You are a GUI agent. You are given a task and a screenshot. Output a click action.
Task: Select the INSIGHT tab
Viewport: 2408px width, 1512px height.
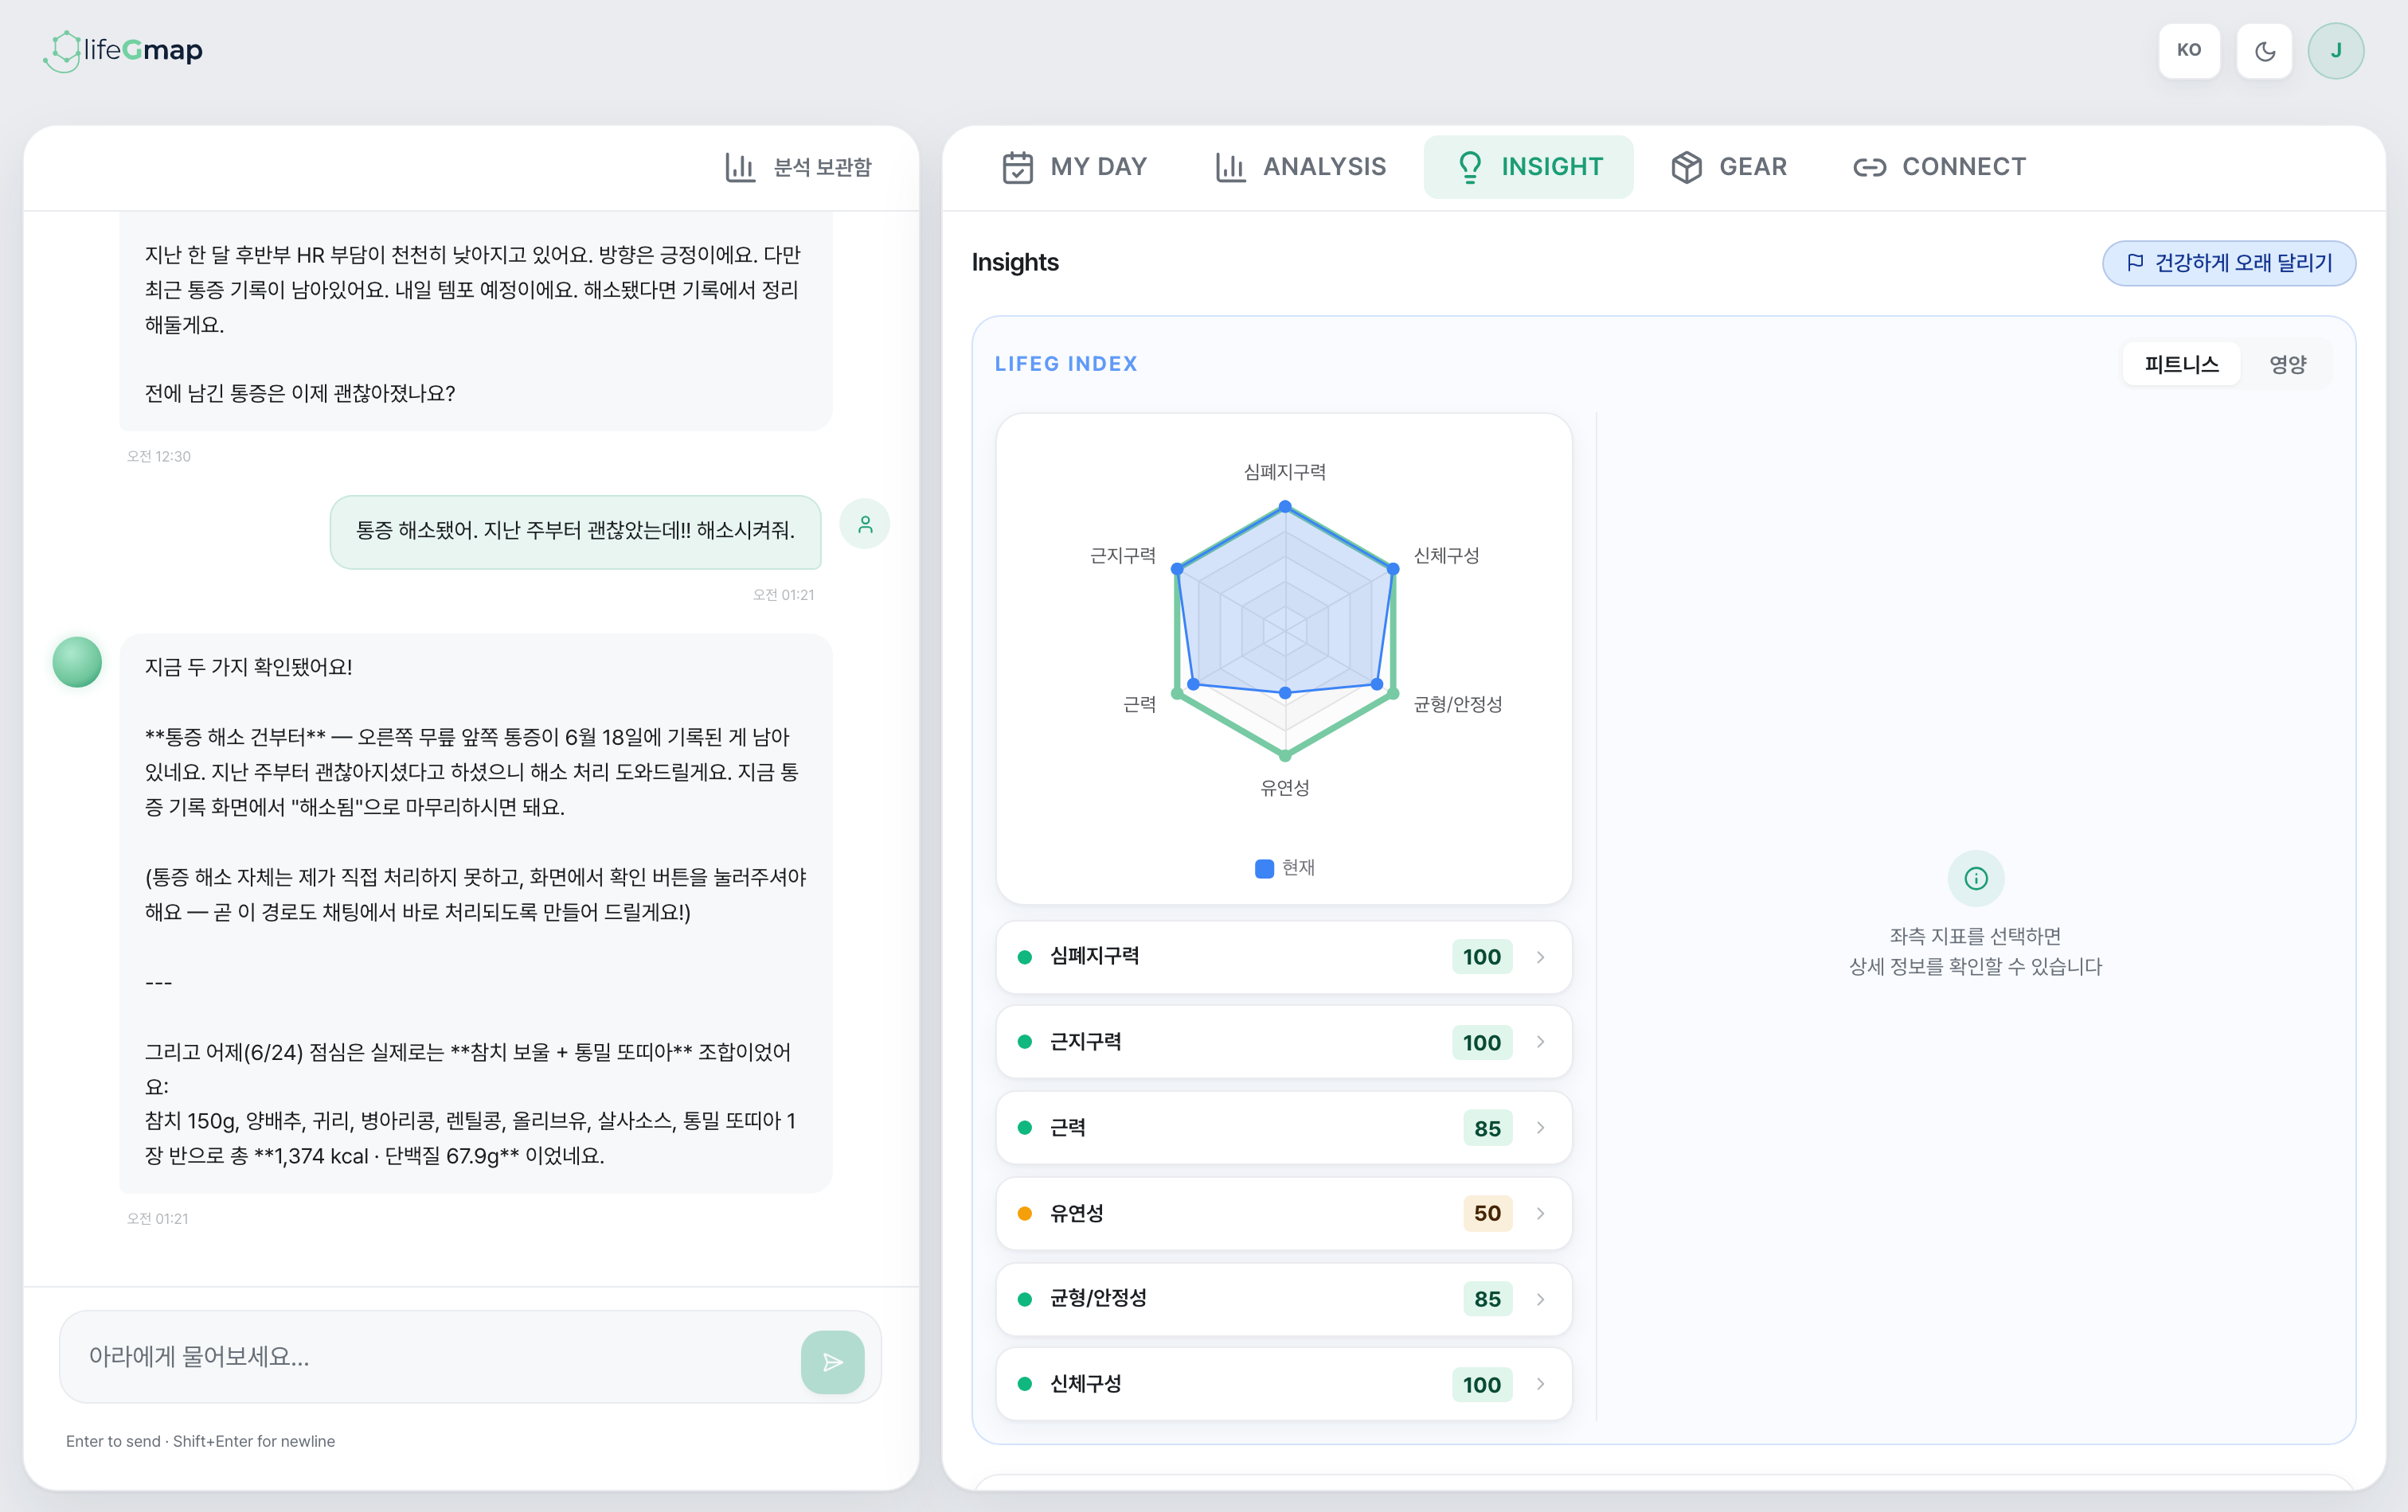1529,167
